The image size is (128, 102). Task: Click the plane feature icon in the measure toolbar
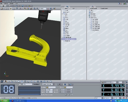point(19,82)
